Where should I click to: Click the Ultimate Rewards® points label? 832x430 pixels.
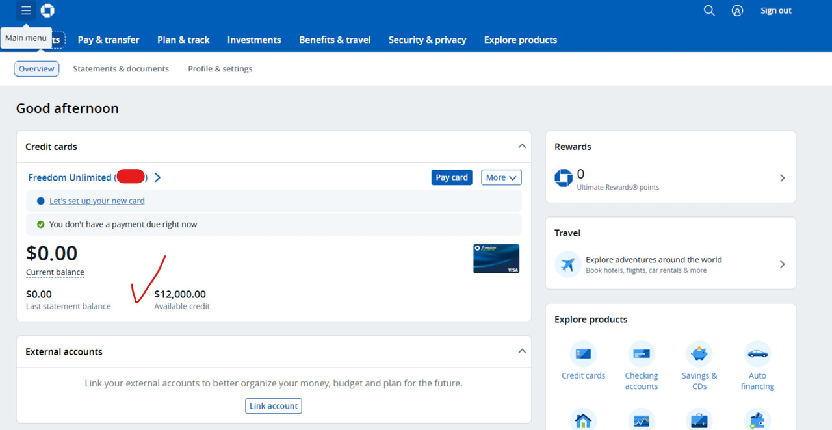coord(618,188)
